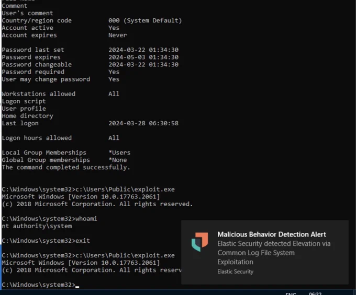Click the 'Last logon' date 2024-03-28 06:30:58
This screenshot has height=295, width=356.
143,123
